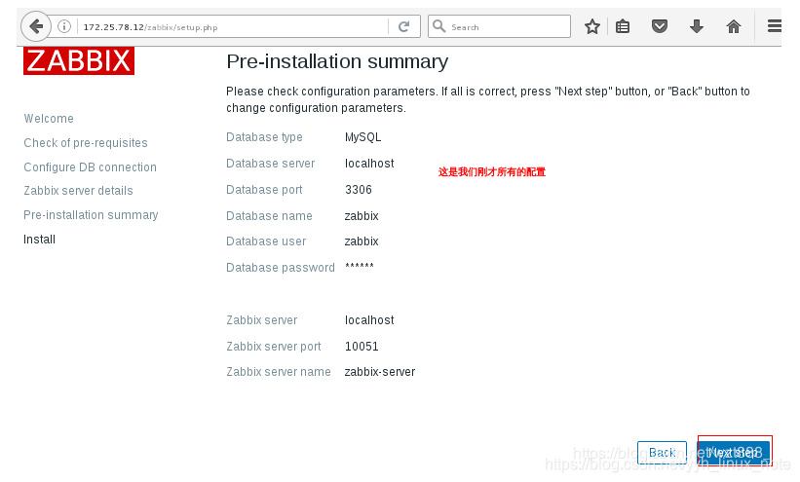
Task: Focus the address bar URL field
Action: pos(232,27)
